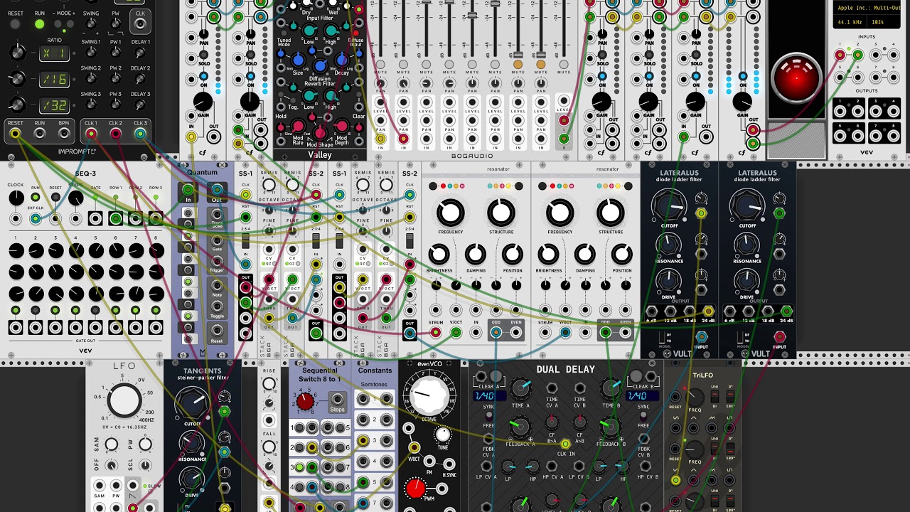Click the MODE minus button on Clocked

pyautogui.click(x=58, y=24)
